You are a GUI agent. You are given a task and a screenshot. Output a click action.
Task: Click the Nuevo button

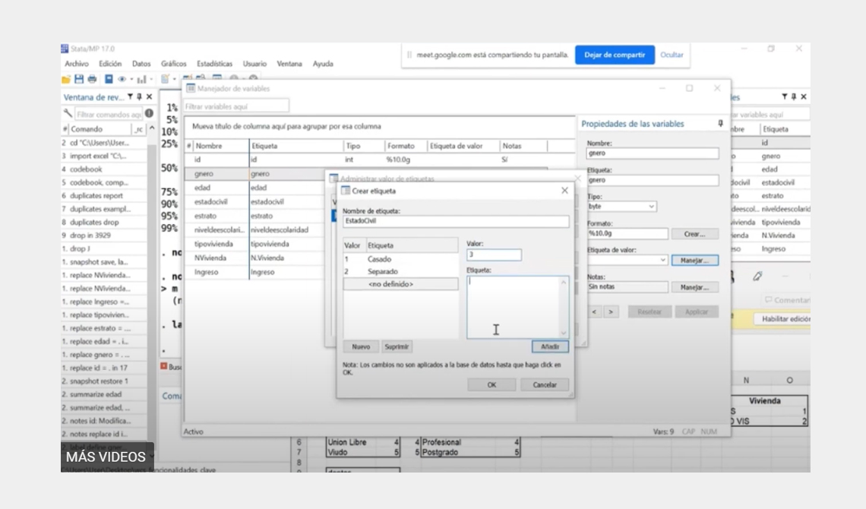pyautogui.click(x=361, y=346)
